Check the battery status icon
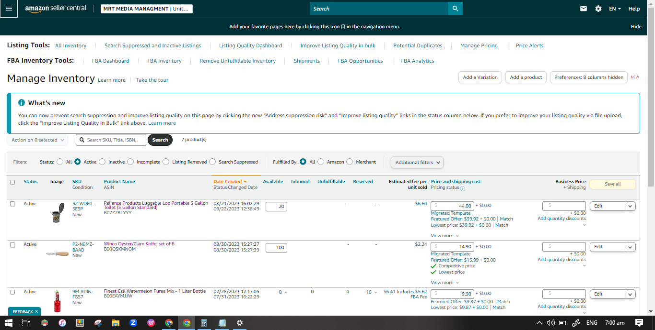This screenshot has height=330, width=655. click(x=563, y=323)
